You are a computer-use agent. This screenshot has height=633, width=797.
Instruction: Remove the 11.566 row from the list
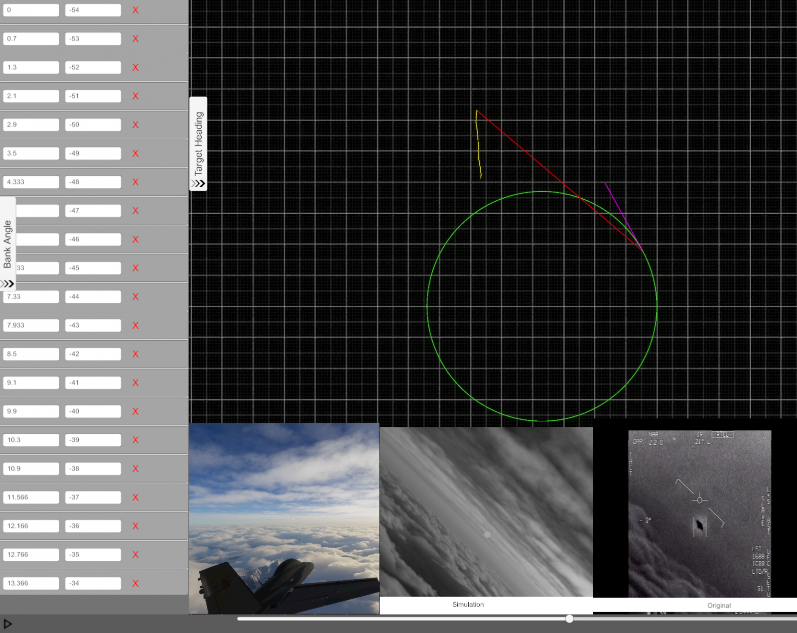135,497
